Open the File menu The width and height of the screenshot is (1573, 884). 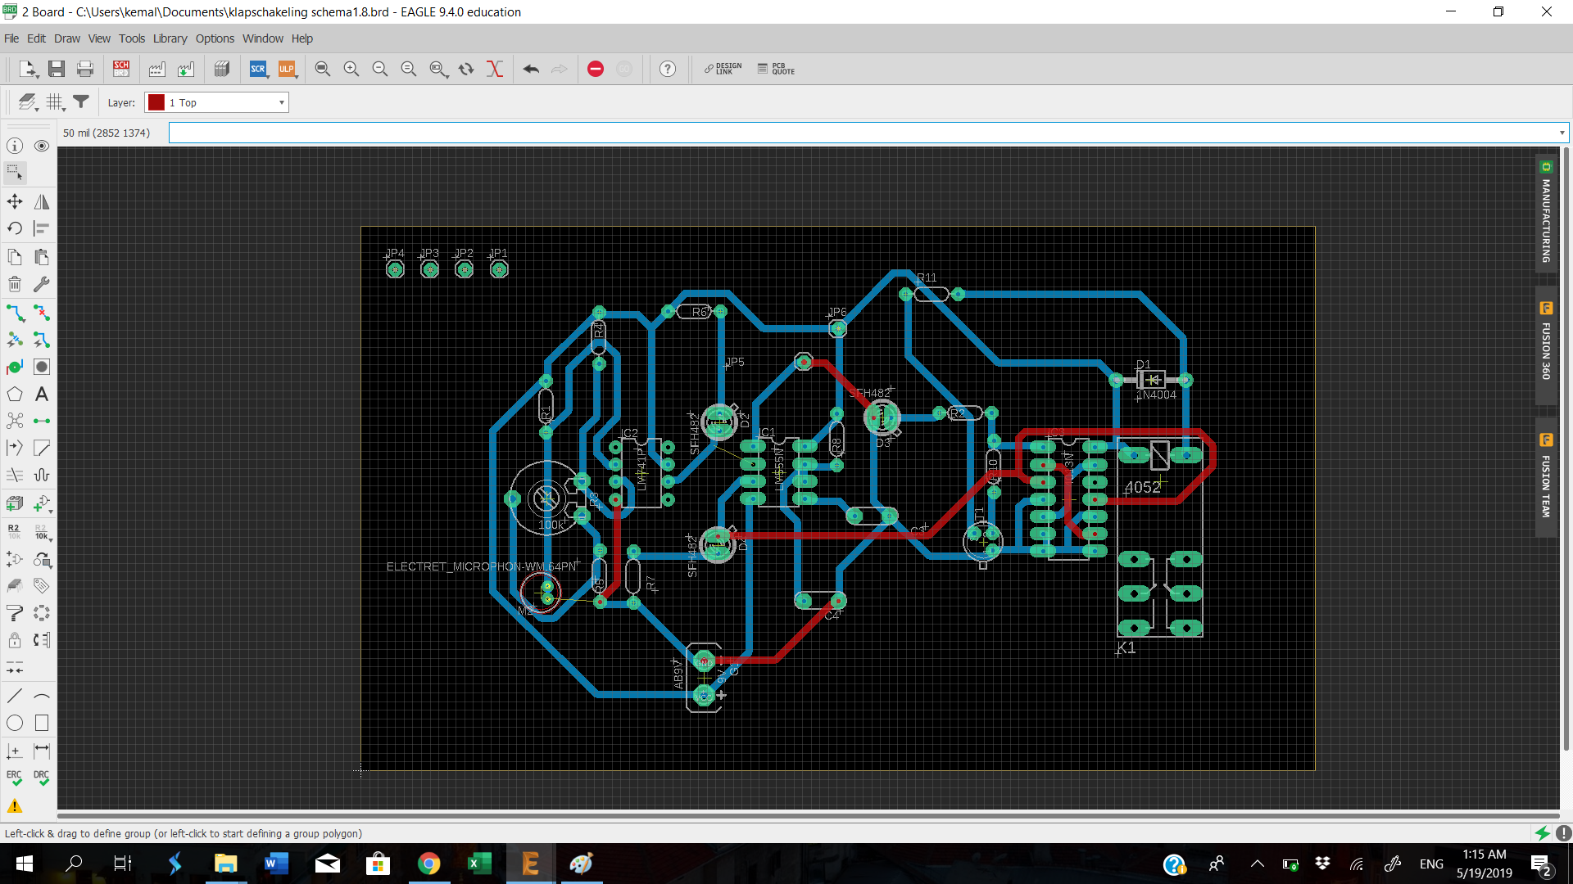11,38
